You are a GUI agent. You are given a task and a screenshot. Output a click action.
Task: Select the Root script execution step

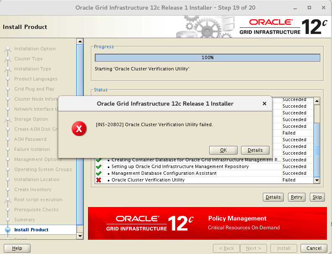coord(38,200)
